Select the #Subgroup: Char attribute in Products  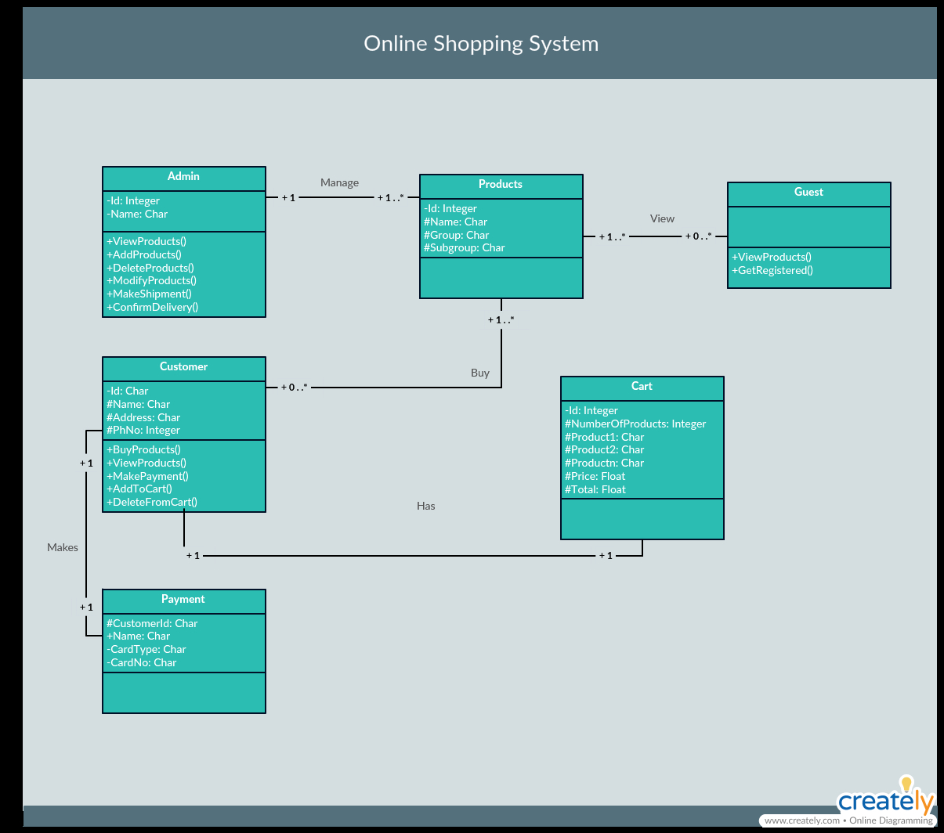coord(465,247)
